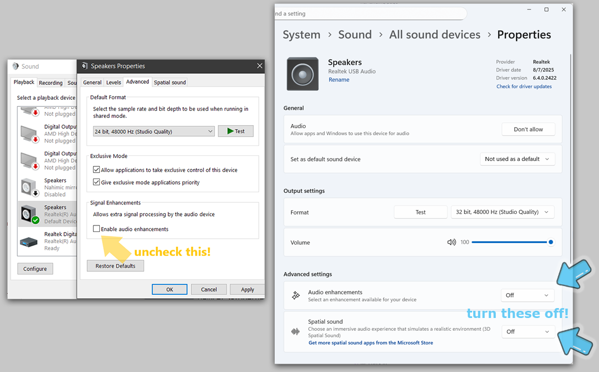Viewport: 599px width, 372px height.
Task: Switch to the Spatial sound tab
Action: [x=170, y=82]
